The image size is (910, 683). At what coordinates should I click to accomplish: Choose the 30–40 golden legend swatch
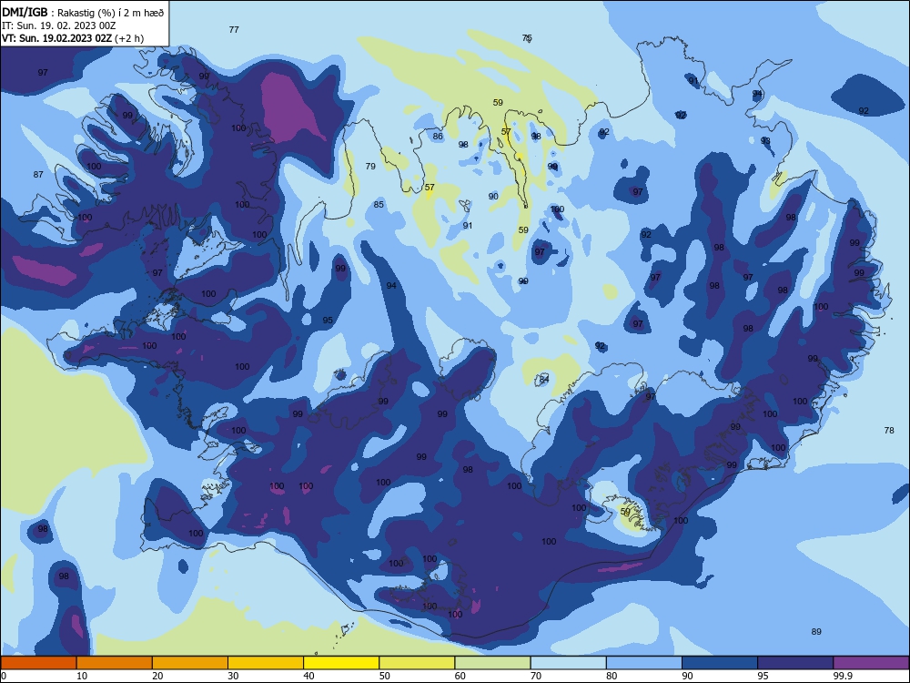pyautogui.click(x=266, y=663)
